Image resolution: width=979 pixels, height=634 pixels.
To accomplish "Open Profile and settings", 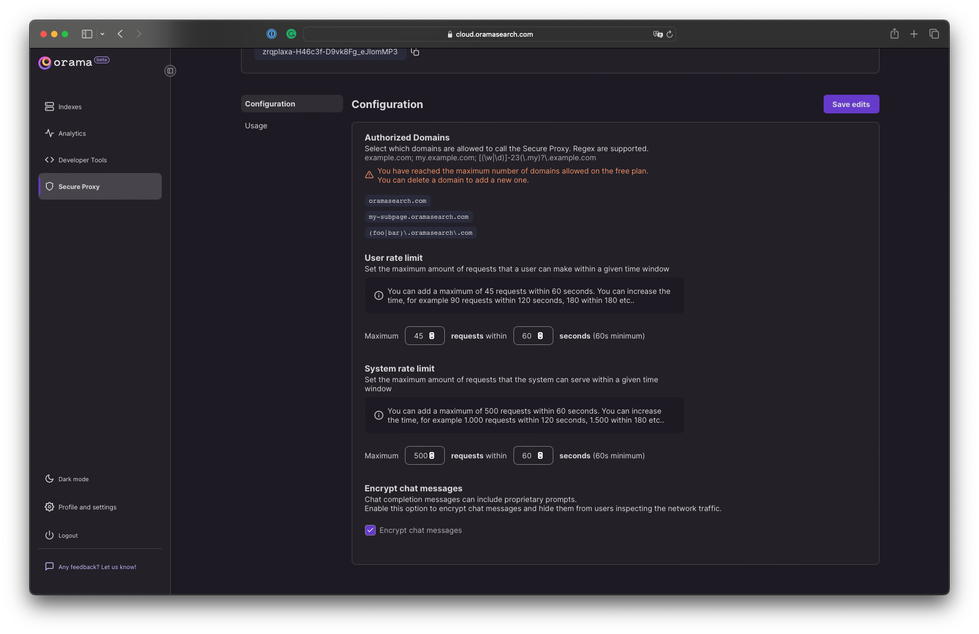I will coord(81,507).
